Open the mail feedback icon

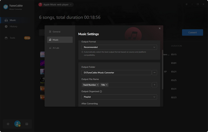coord(27,124)
